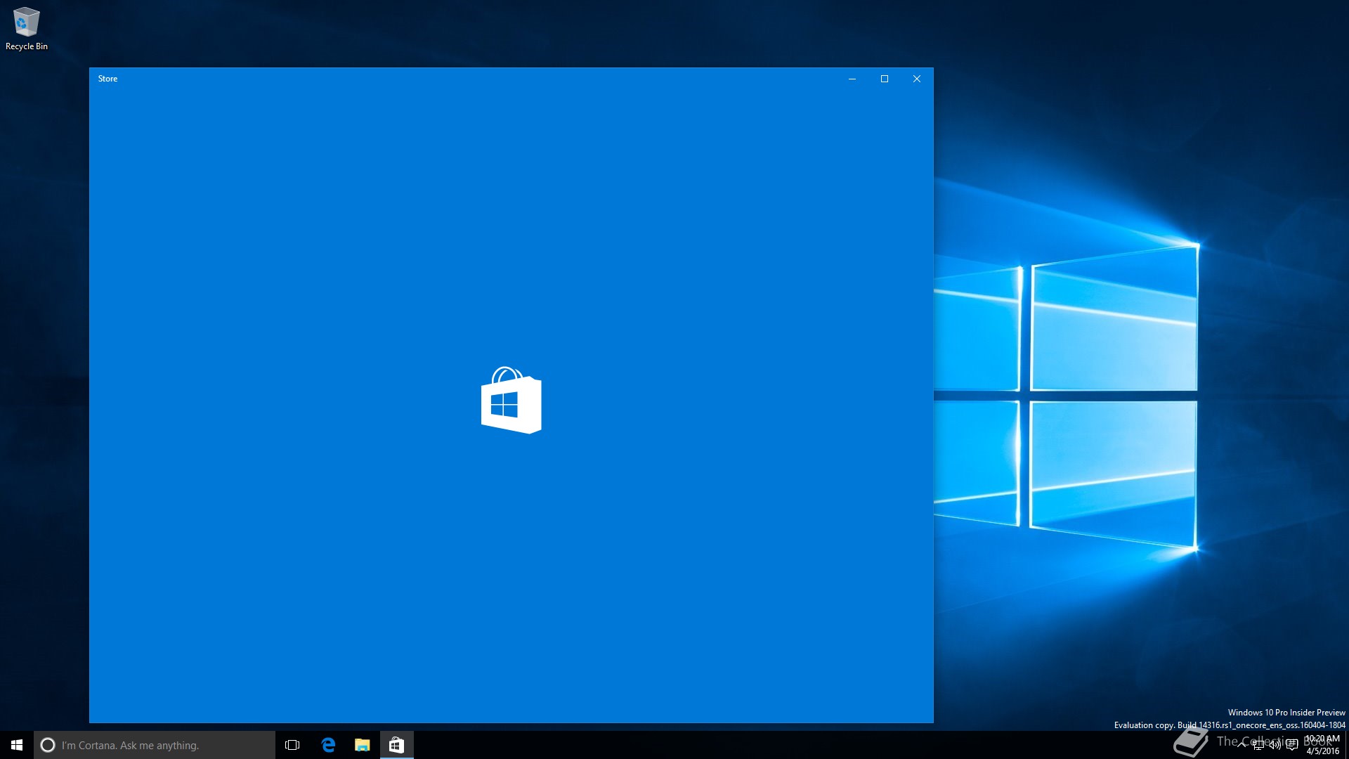
Task: Show hidden system tray icons
Action: click(1242, 745)
